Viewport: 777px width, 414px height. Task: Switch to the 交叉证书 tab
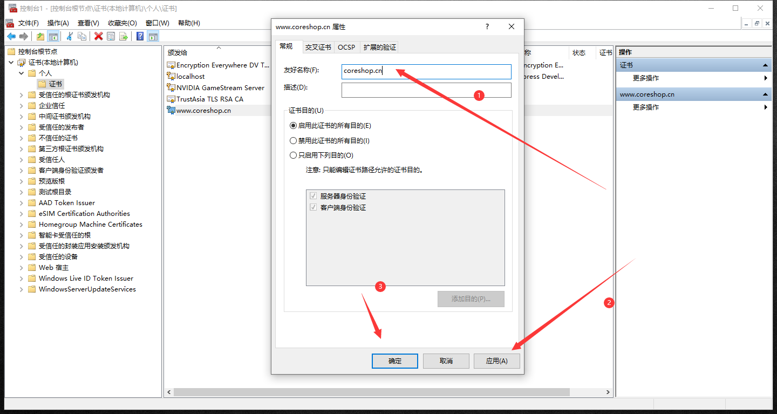point(318,47)
